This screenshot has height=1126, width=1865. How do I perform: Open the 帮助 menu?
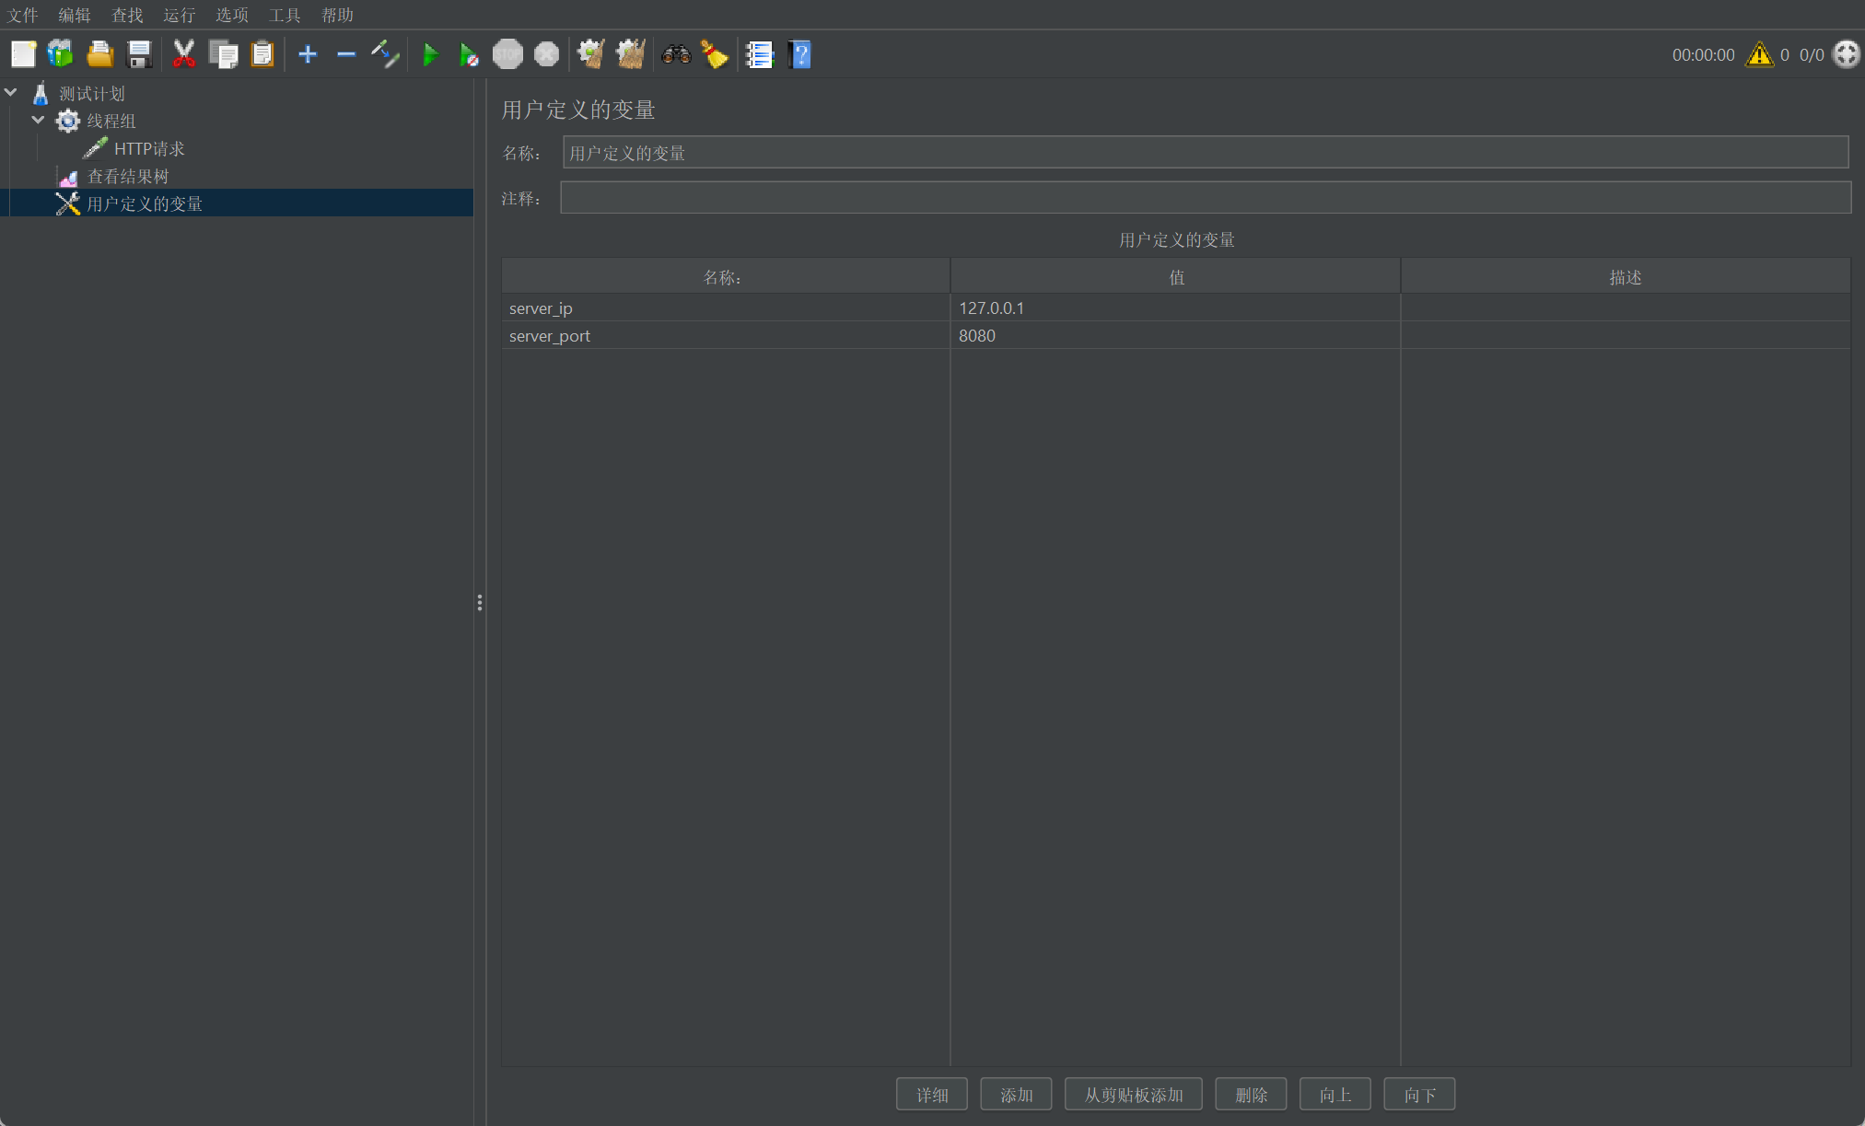tap(337, 15)
